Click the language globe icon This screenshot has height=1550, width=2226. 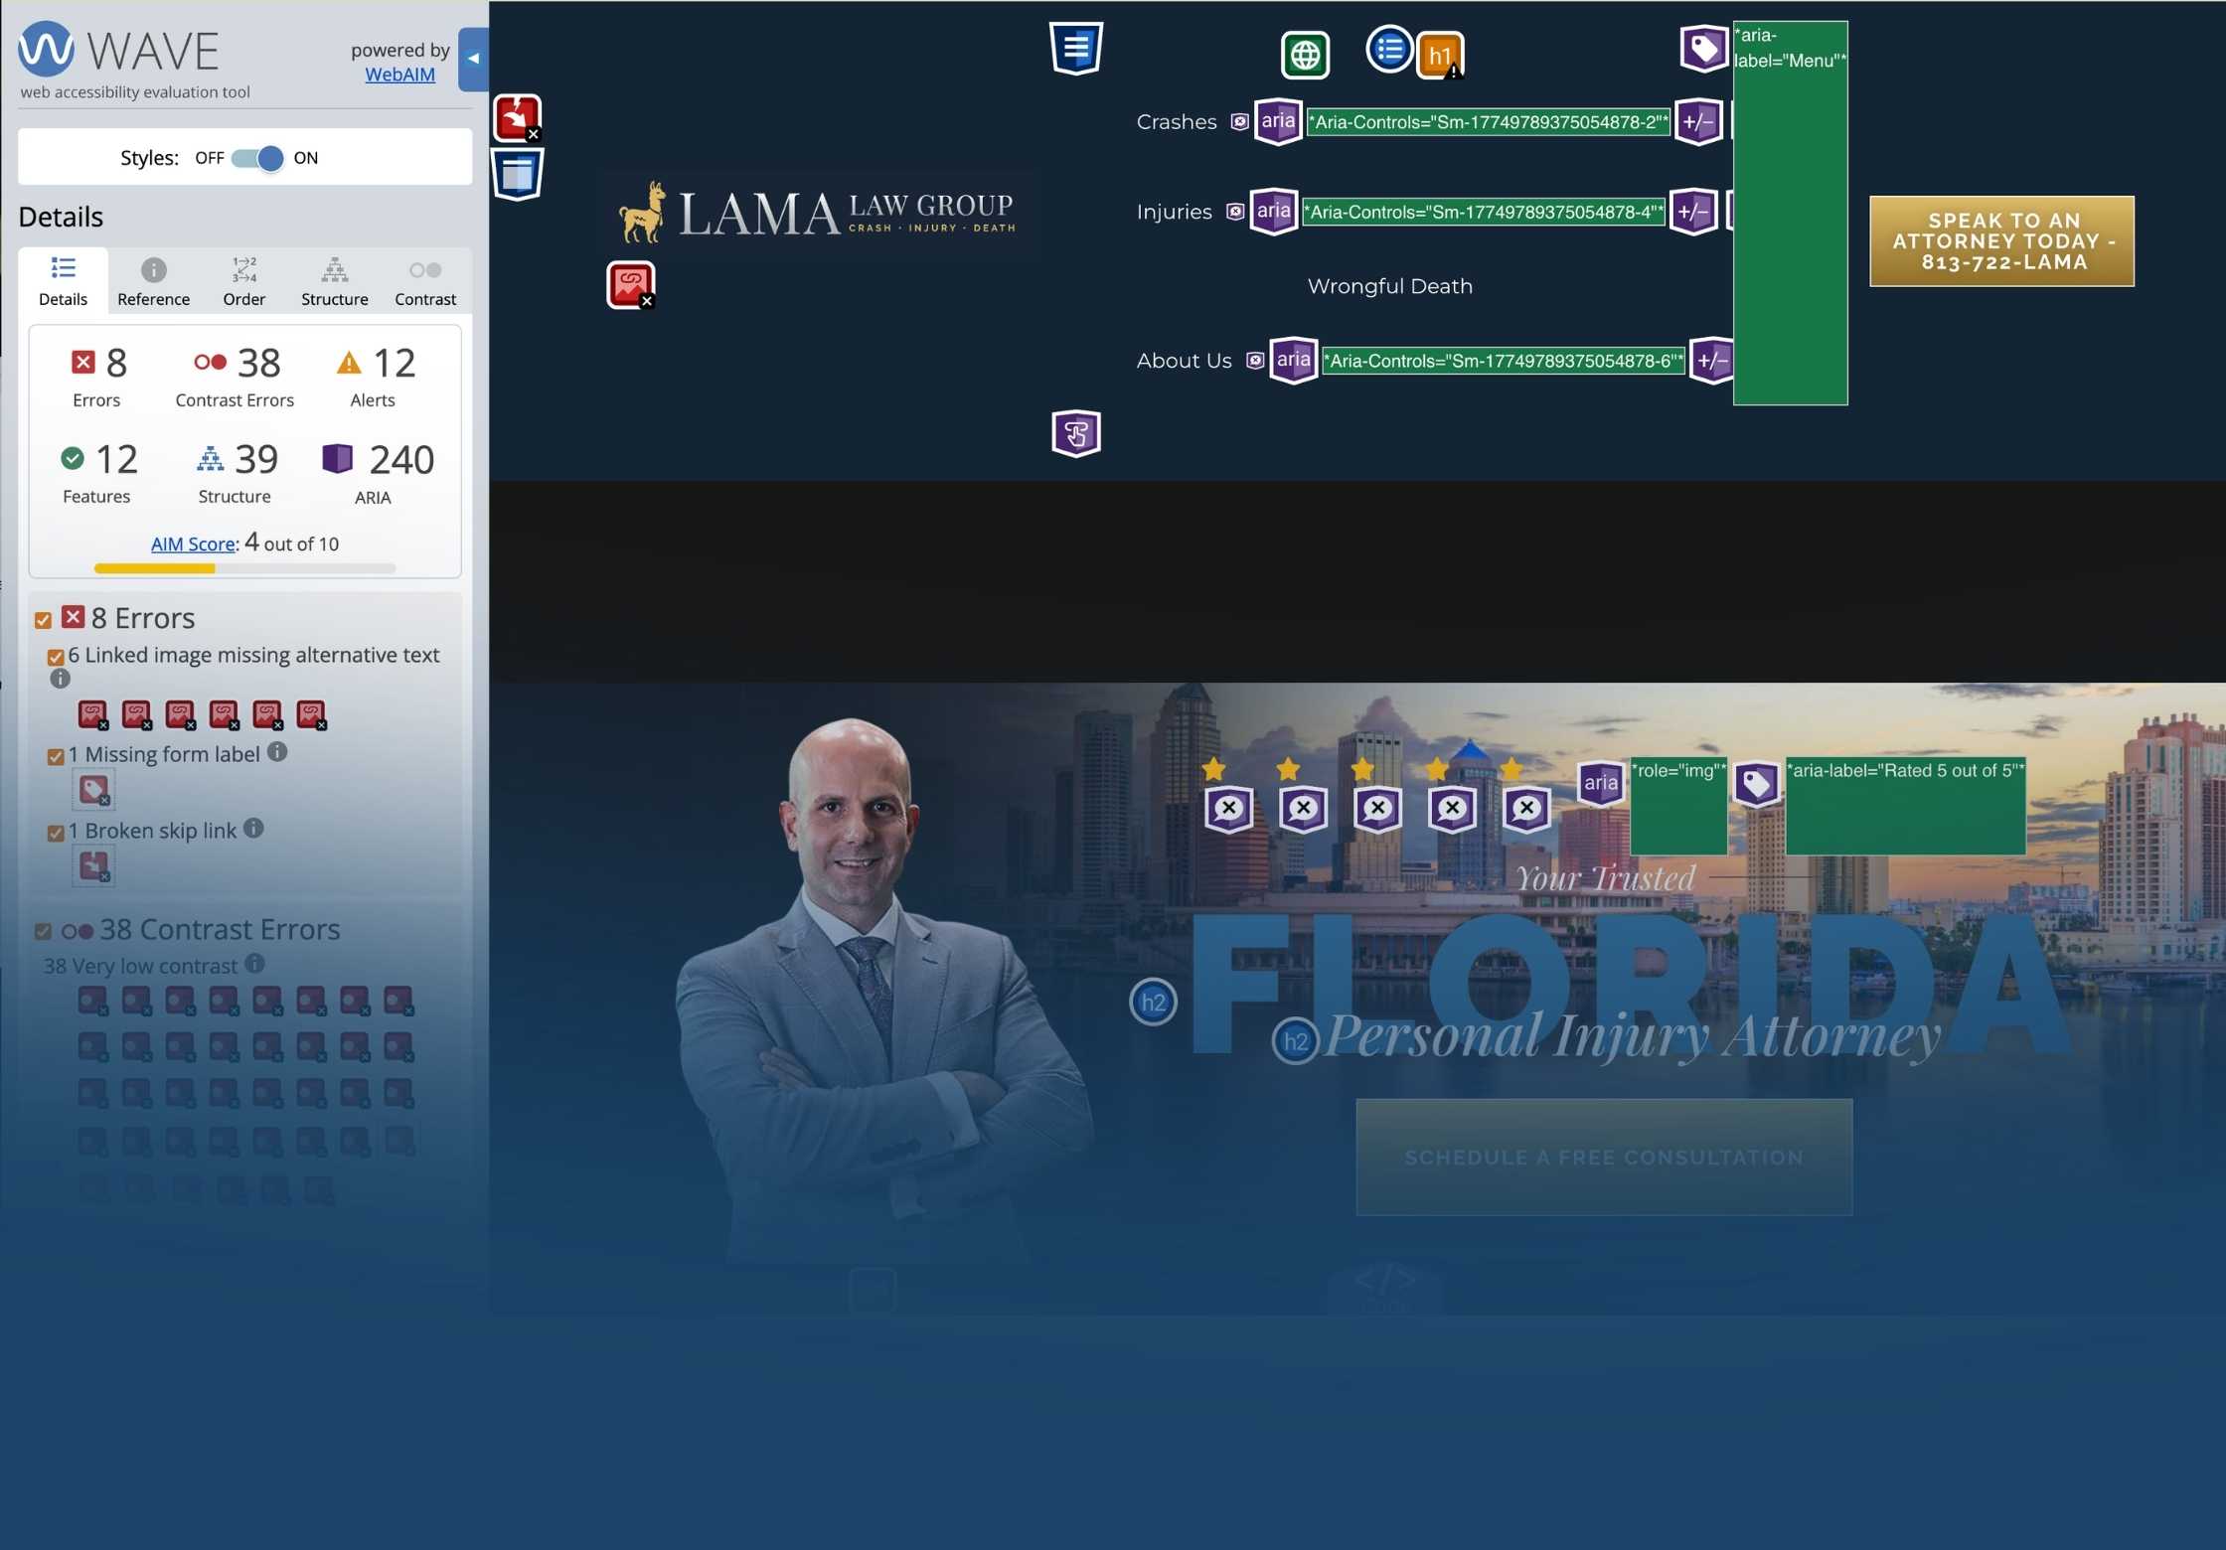1305,56
